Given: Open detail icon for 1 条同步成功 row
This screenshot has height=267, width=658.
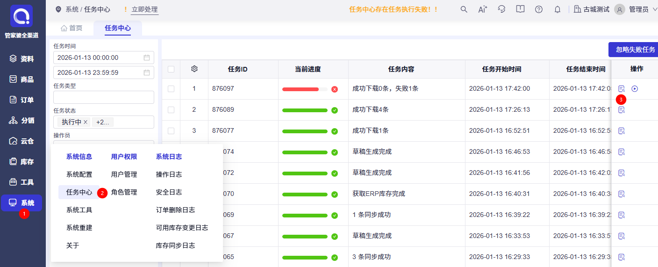Looking at the screenshot, I should (x=621, y=215).
